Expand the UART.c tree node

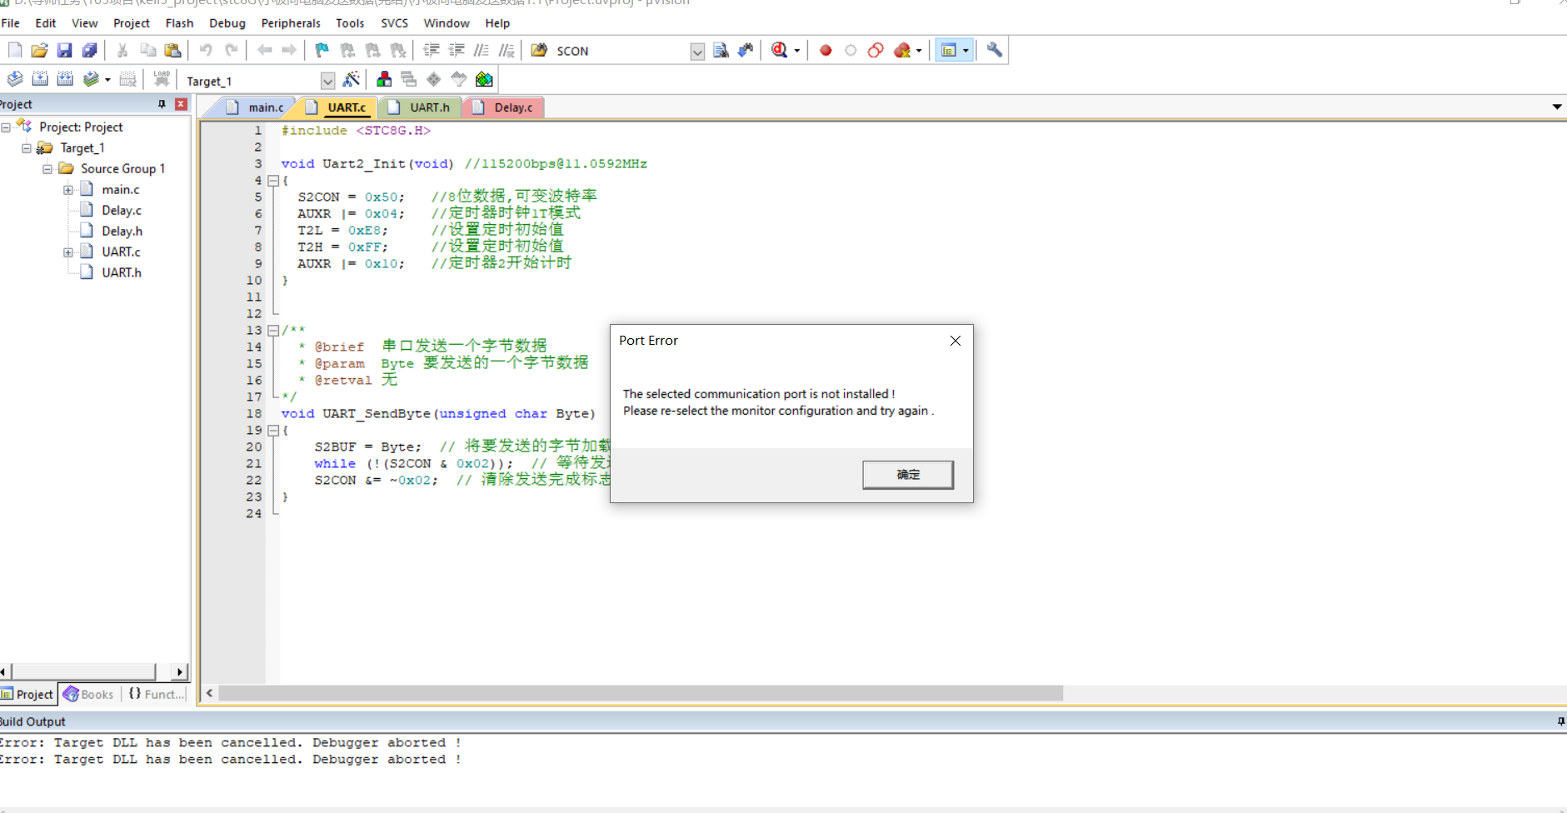coord(68,252)
